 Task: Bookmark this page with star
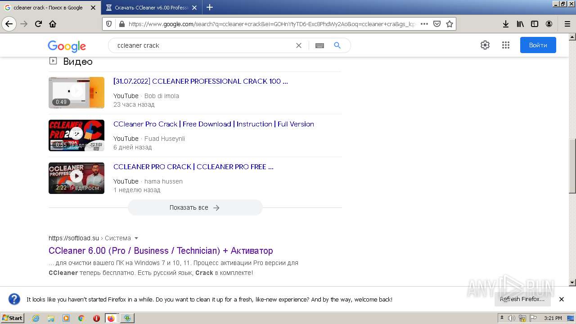(x=449, y=24)
